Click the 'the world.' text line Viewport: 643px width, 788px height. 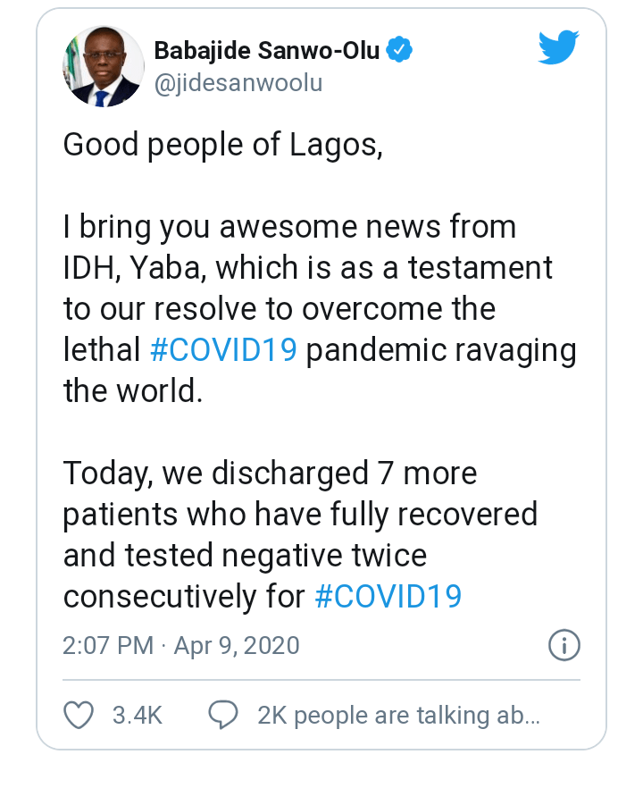[133, 390]
